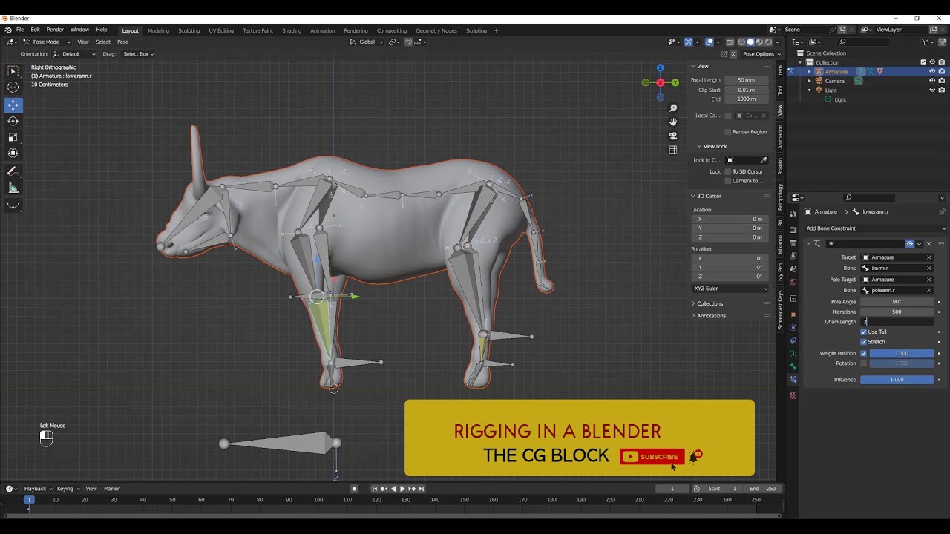Select the Measure tool
The height and width of the screenshot is (534, 950).
tap(13, 188)
